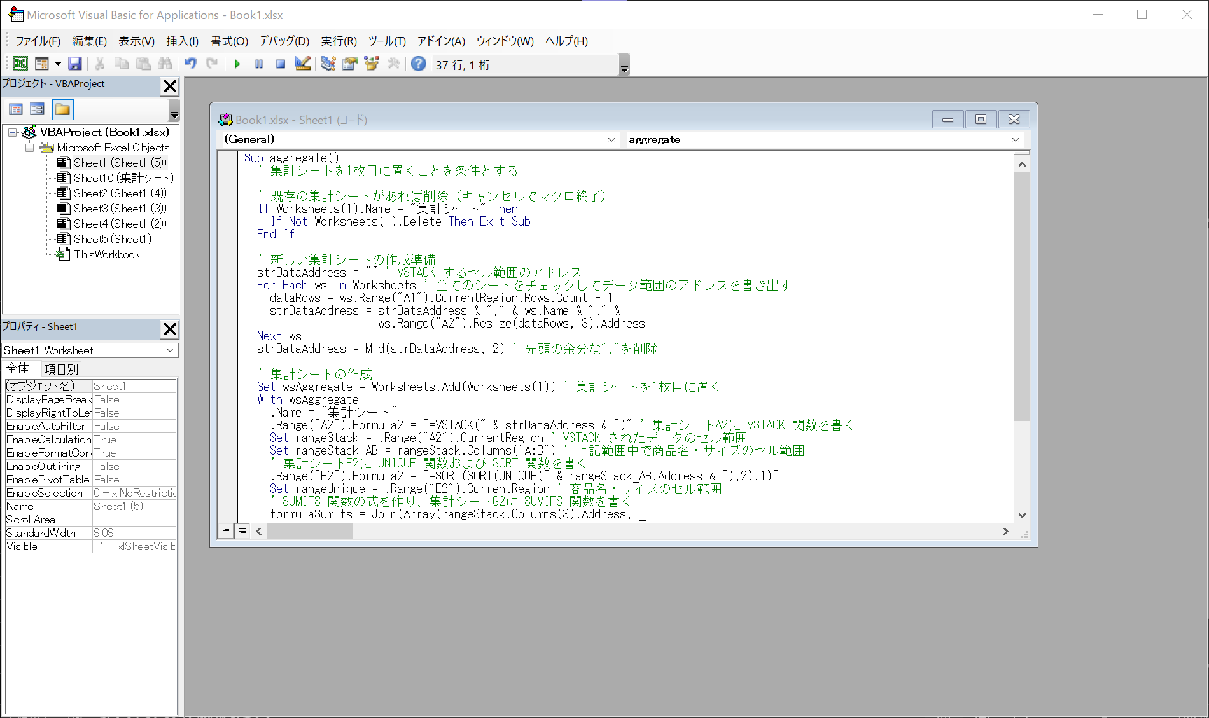The width and height of the screenshot is (1209, 718).
Task: Click the Copy icon in the toolbar
Action: pyautogui.click(x=122, y=64)
